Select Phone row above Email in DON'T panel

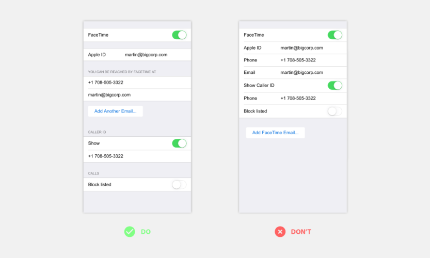[293, 60]
